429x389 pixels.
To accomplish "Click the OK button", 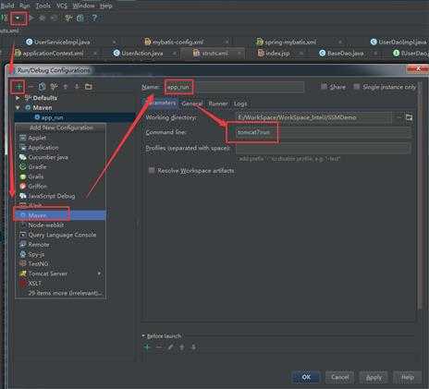I will tap(306, 377).
